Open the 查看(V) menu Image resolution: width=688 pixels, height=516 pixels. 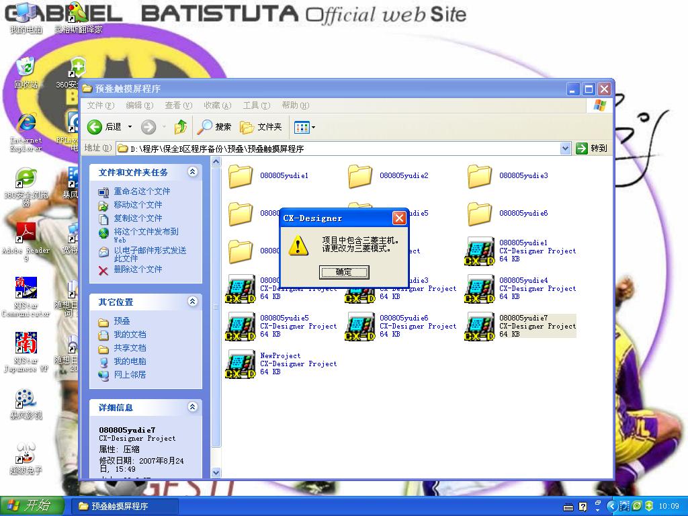[178, 105]
